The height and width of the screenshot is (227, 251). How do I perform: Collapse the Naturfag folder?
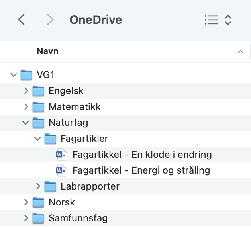click(26, 123)
